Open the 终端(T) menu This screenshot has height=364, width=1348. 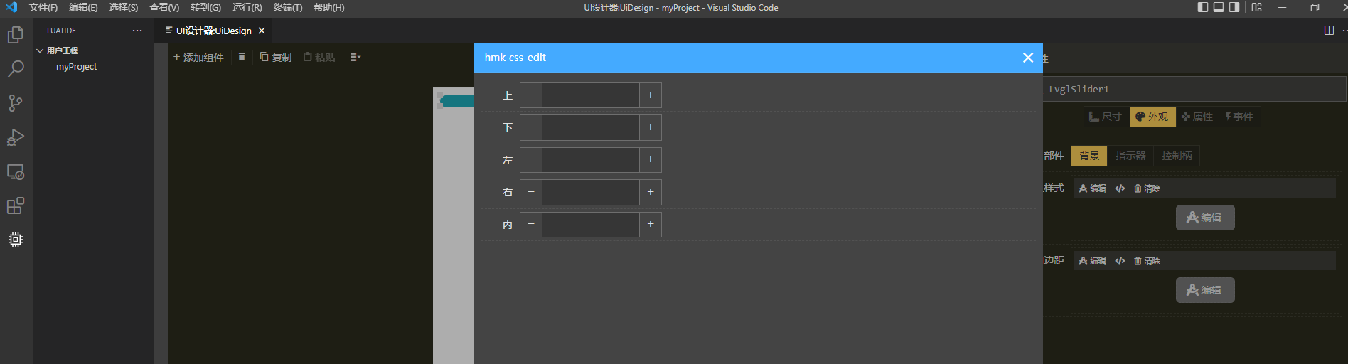[x=288, y=7]
